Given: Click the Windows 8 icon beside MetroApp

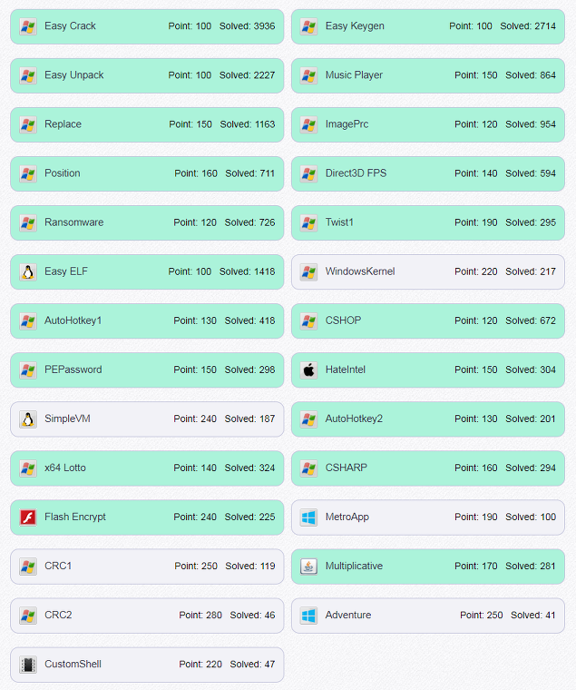Looking at the screenshot, I should tap(308, 517).
